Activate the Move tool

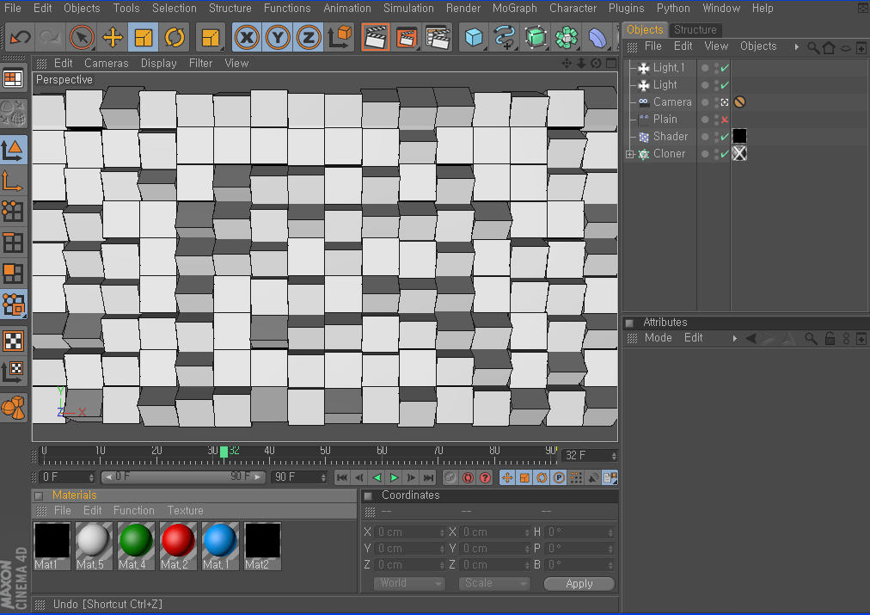tap(113, 37)
